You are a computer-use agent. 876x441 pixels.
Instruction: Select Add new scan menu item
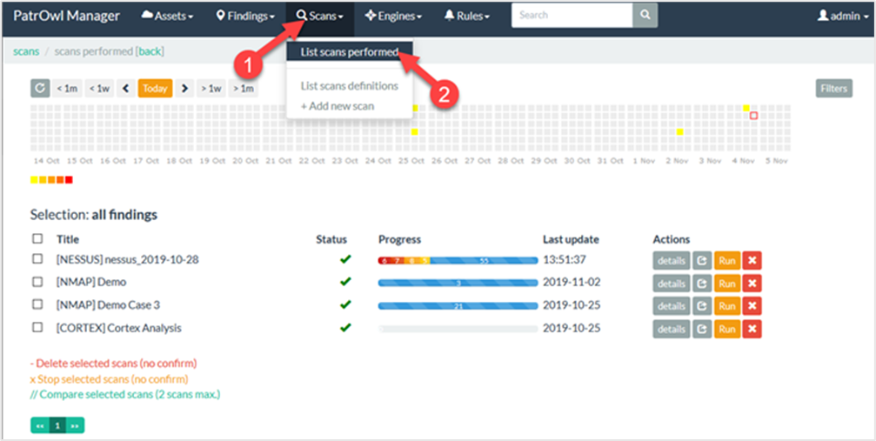pos(338,106)
